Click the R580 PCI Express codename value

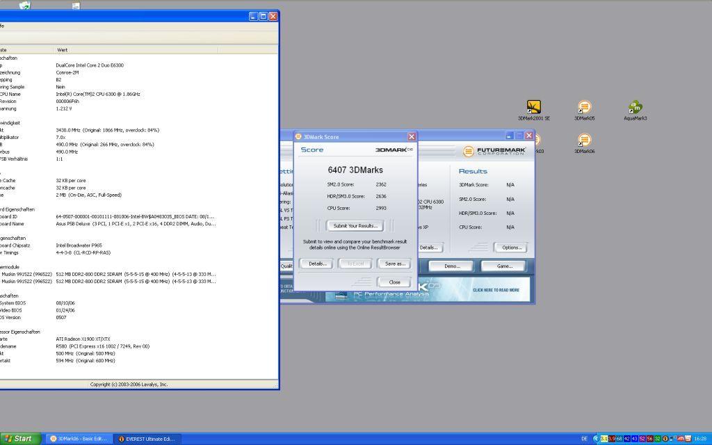click(x=103, y=346)
